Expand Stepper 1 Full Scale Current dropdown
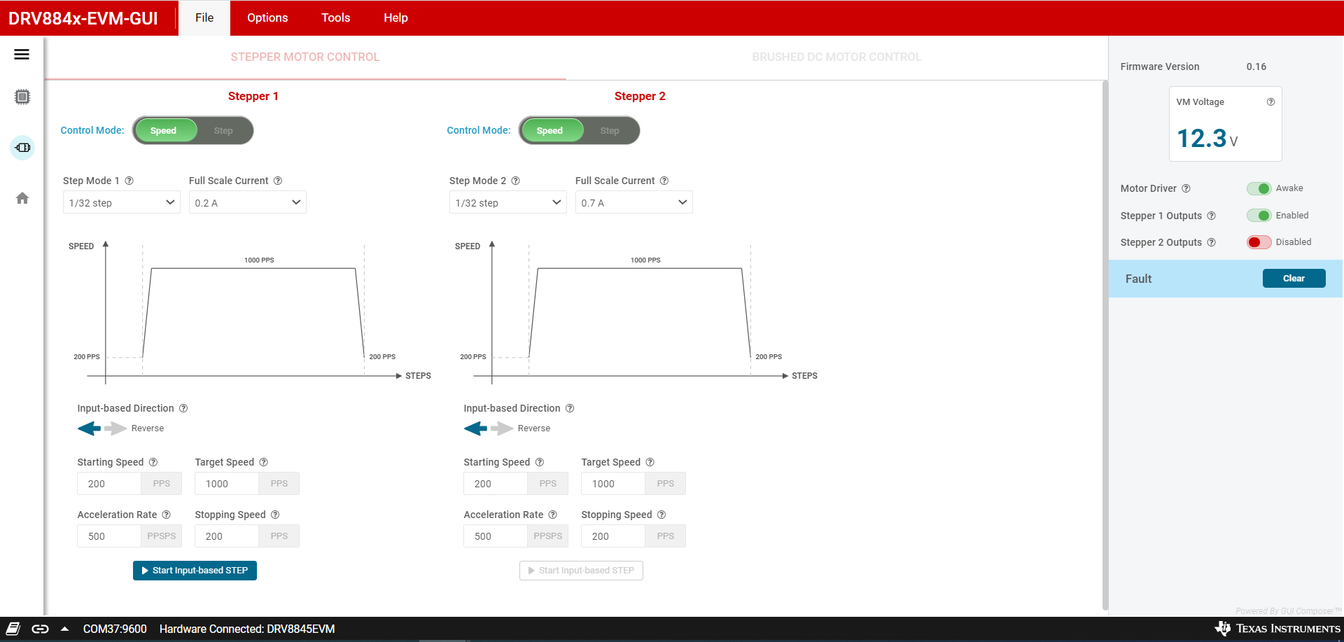Screen dimensions: 1344x642 [x=247, y=203]
